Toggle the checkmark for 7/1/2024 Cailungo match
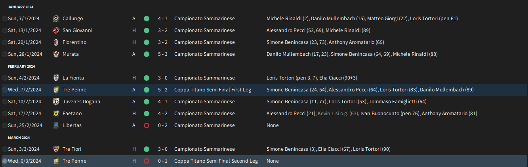Screen dimensions: 528x167 coord(4,19)
